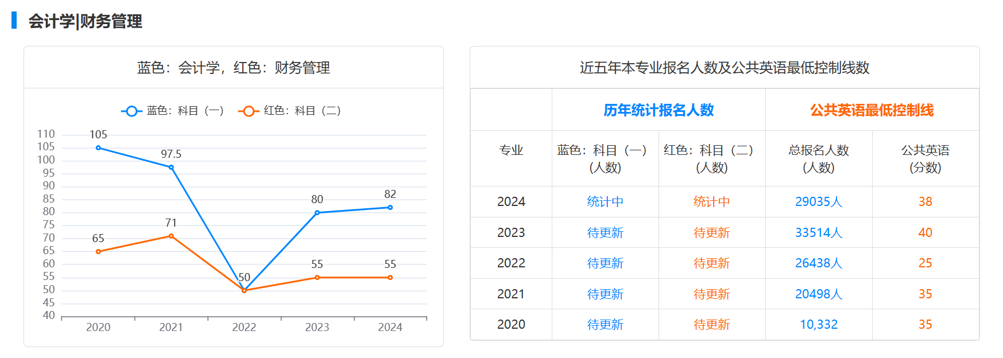Click the blue 2024 data point at 82
This screenshot has height=358, width=1003.
390,208
